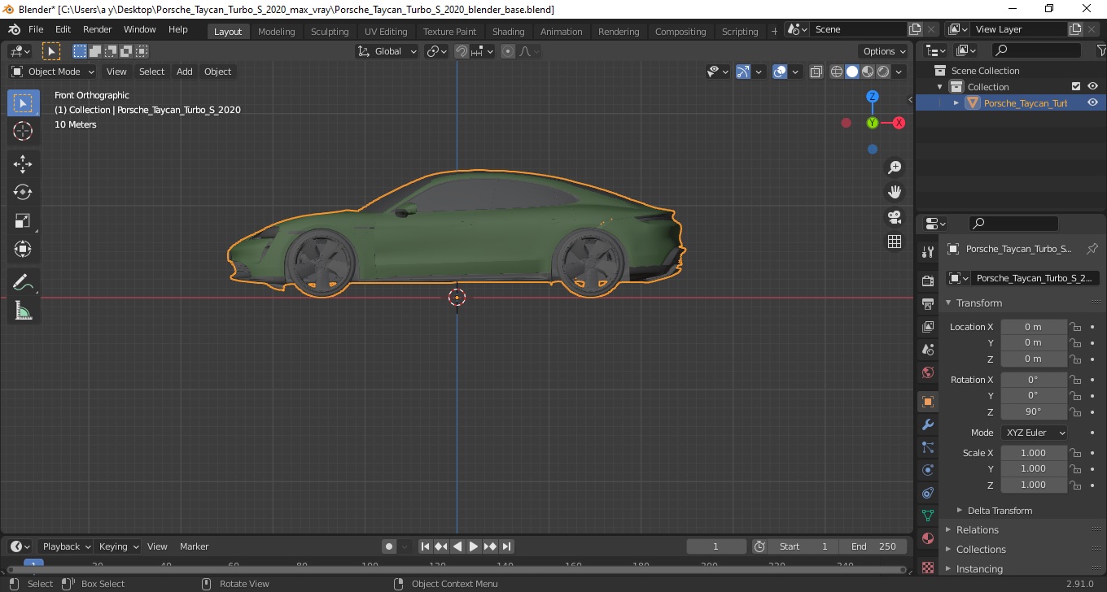Open the Object Mode dropdown
This screenshot has width=1107, height=592.
coord(53,72)
